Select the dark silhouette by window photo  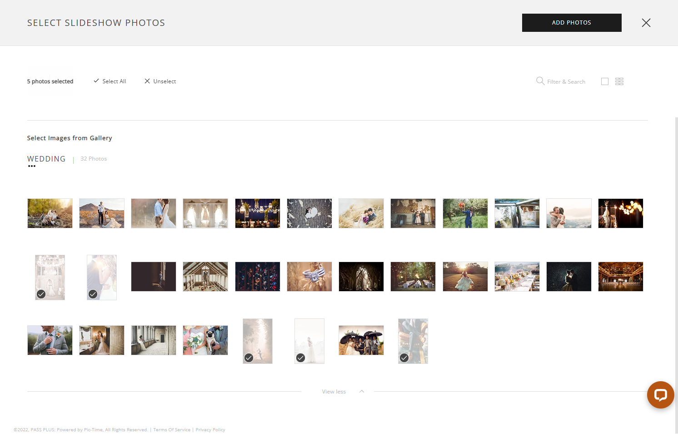154,277
